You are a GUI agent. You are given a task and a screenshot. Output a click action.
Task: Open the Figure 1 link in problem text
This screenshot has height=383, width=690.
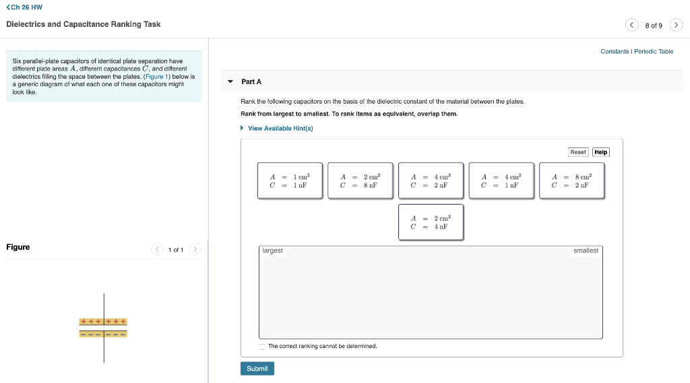156,77
